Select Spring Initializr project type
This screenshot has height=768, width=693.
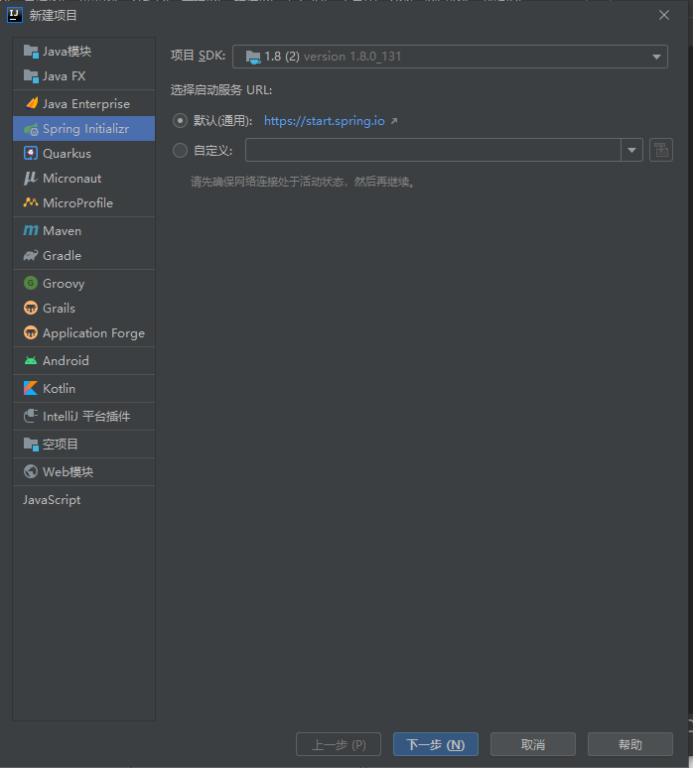[83, 129]
